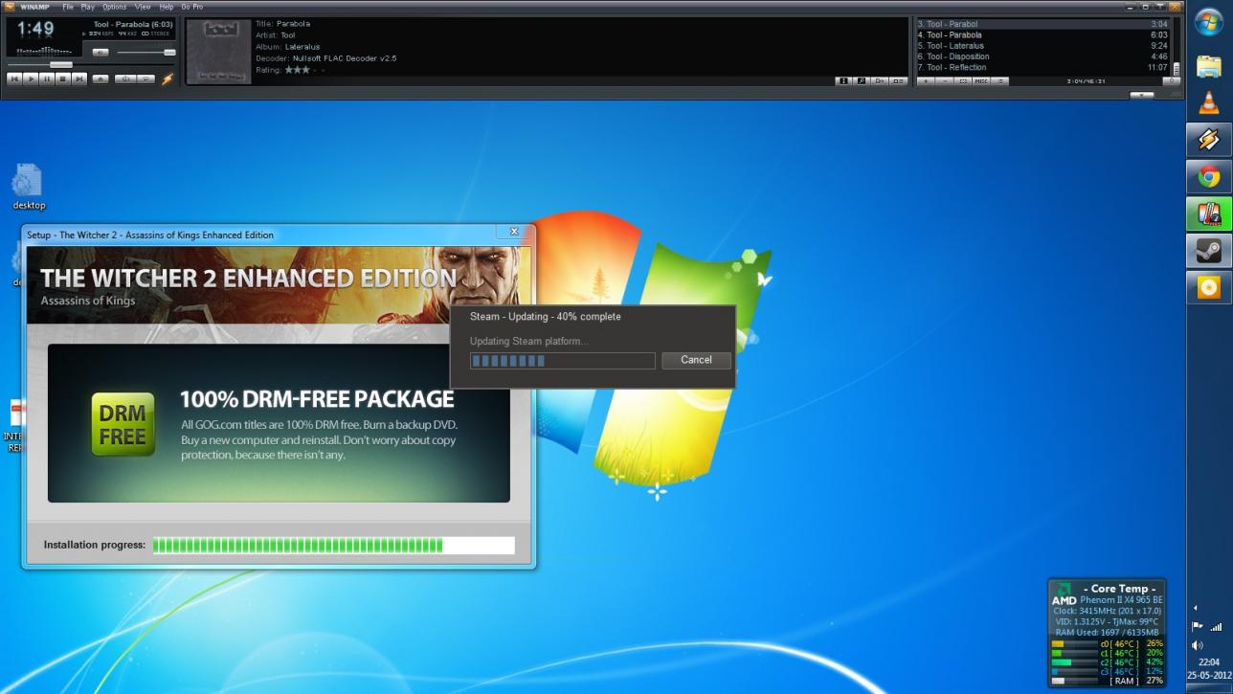Click the playlist Select button
1233x694 pixels.
click(963, 81)
